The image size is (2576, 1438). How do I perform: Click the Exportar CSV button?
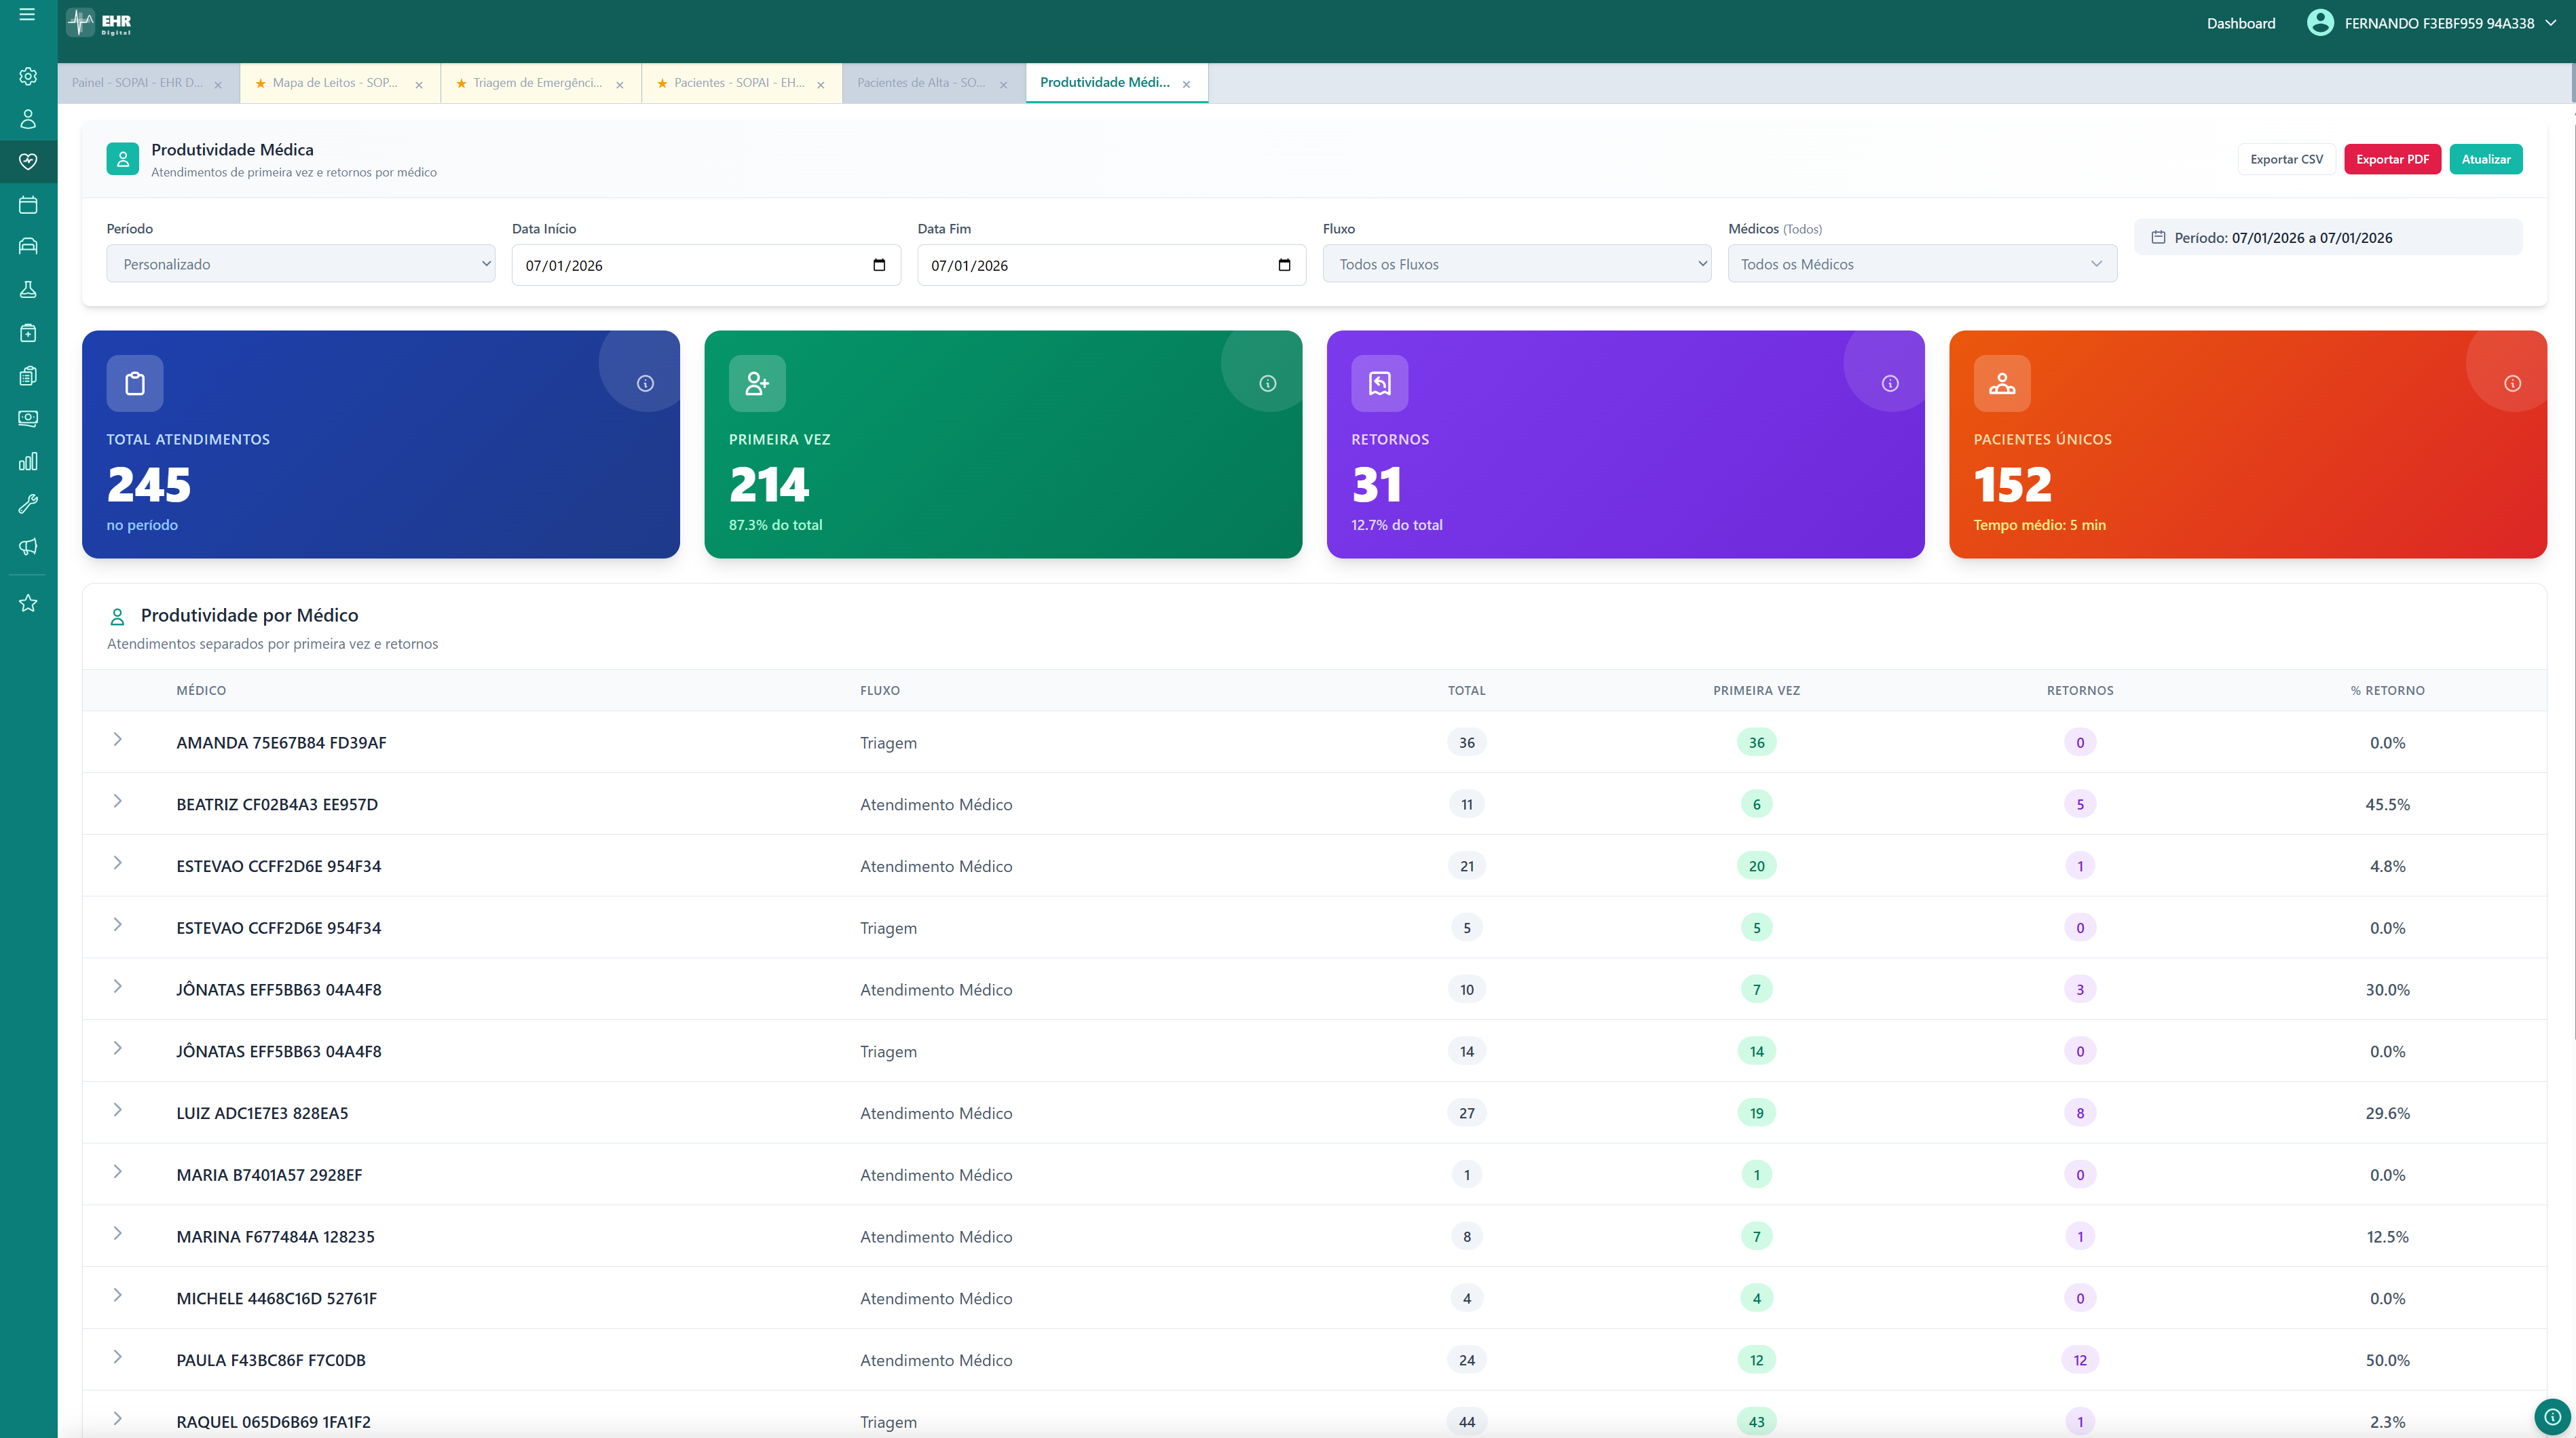(2286, 158)
